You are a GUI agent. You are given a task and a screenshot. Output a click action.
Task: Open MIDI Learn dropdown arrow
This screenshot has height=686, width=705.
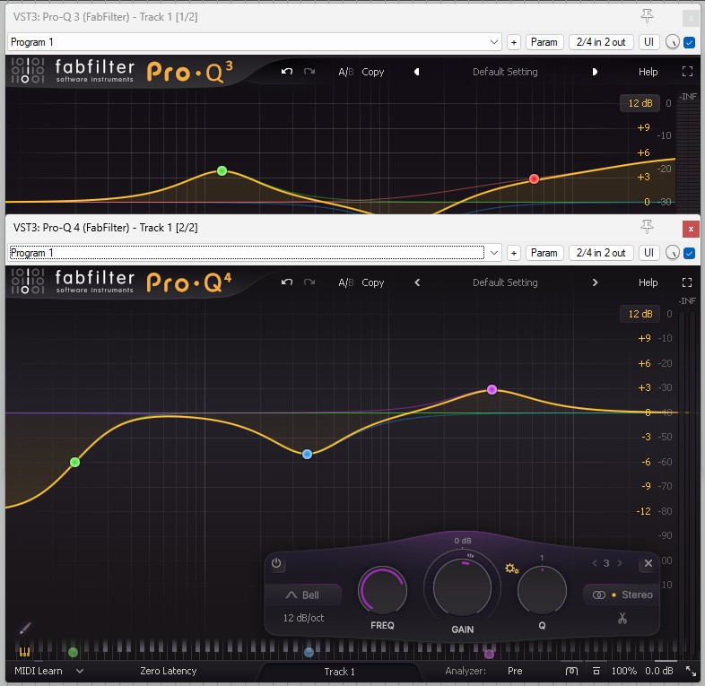[x=80, y=671]
